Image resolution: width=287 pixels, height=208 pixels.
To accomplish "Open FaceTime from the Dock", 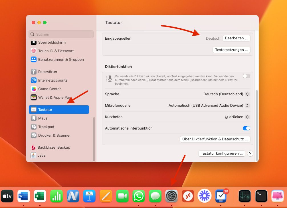I will (x=122, y=196).
